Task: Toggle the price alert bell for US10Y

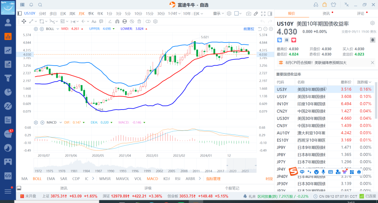Action: point(372,40)
